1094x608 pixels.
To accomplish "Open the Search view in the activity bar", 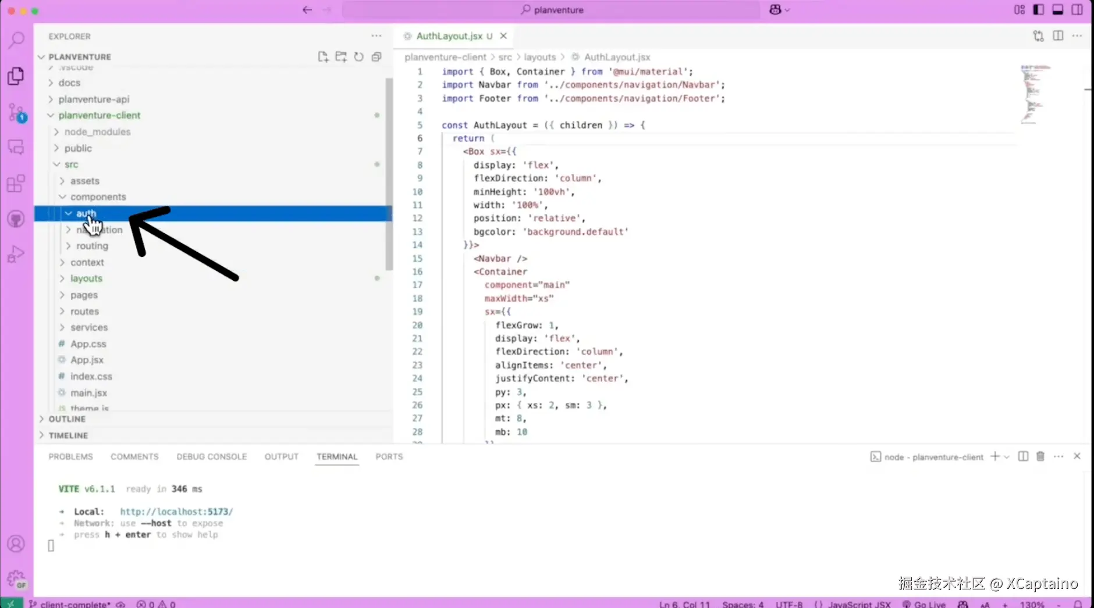I will point(16,40).
